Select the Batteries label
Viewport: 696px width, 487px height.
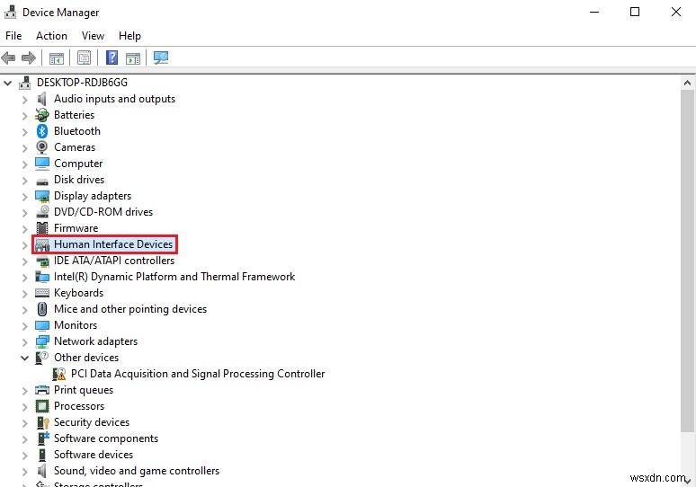click(74, 115)
